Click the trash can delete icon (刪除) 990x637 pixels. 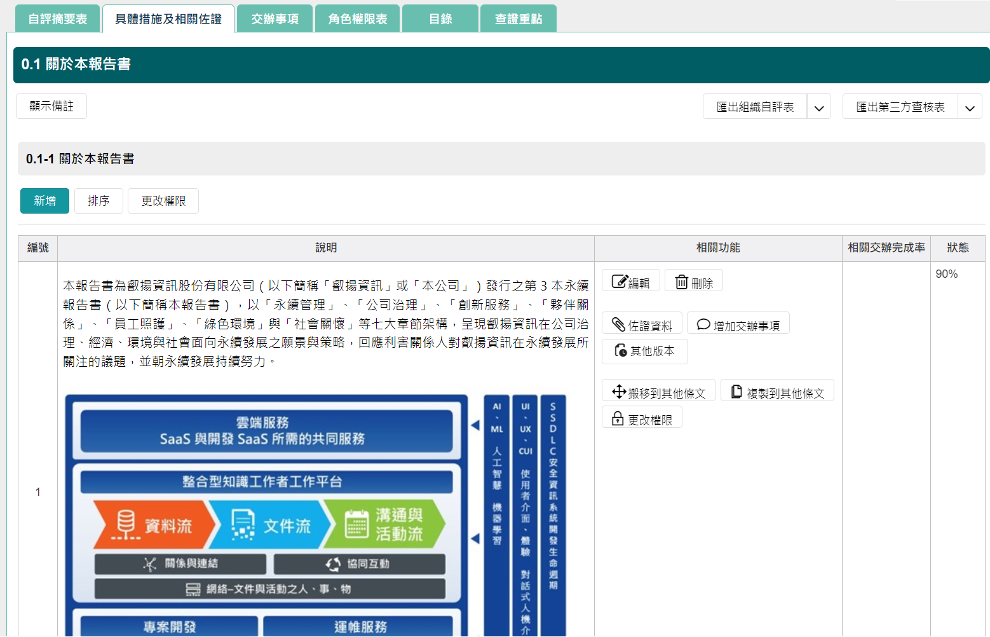click(x=681, y=282)
